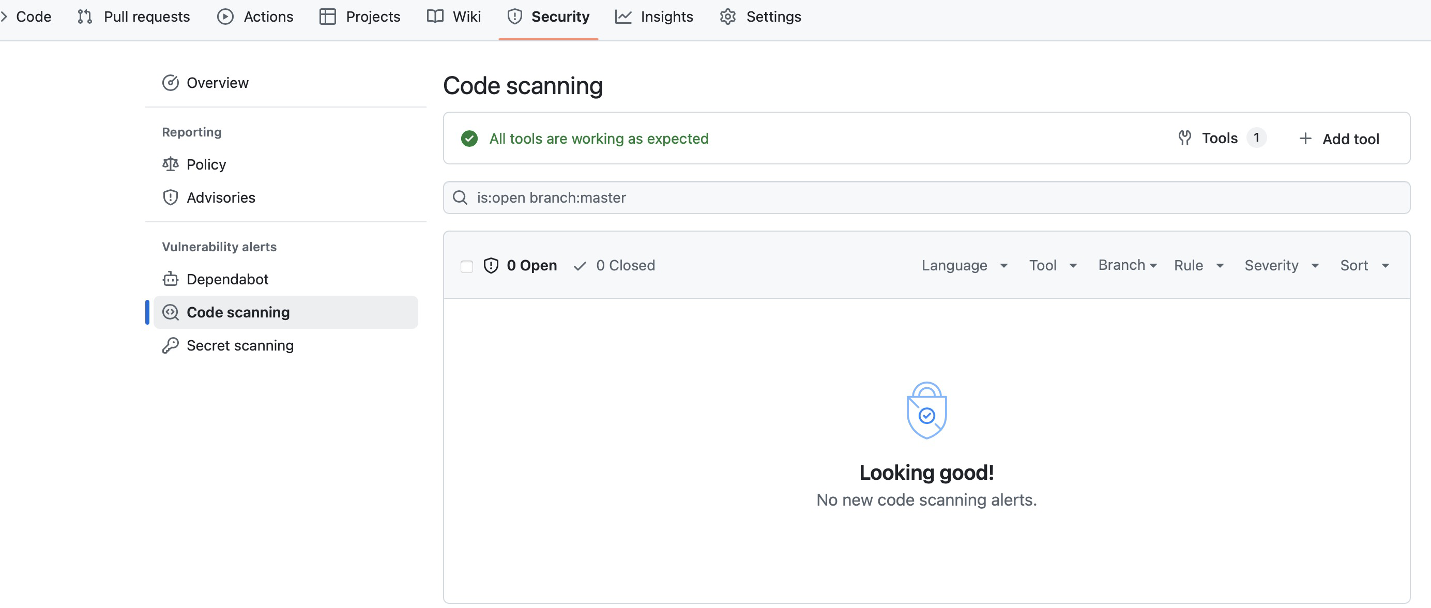Click the search magnifier icon
The height and width of the screenshot is (608, 1431).
click(x=460, y=197)
